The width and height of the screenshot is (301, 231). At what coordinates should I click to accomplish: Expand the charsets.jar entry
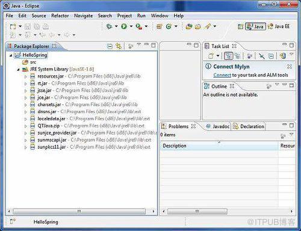click(x=25, y=105)
